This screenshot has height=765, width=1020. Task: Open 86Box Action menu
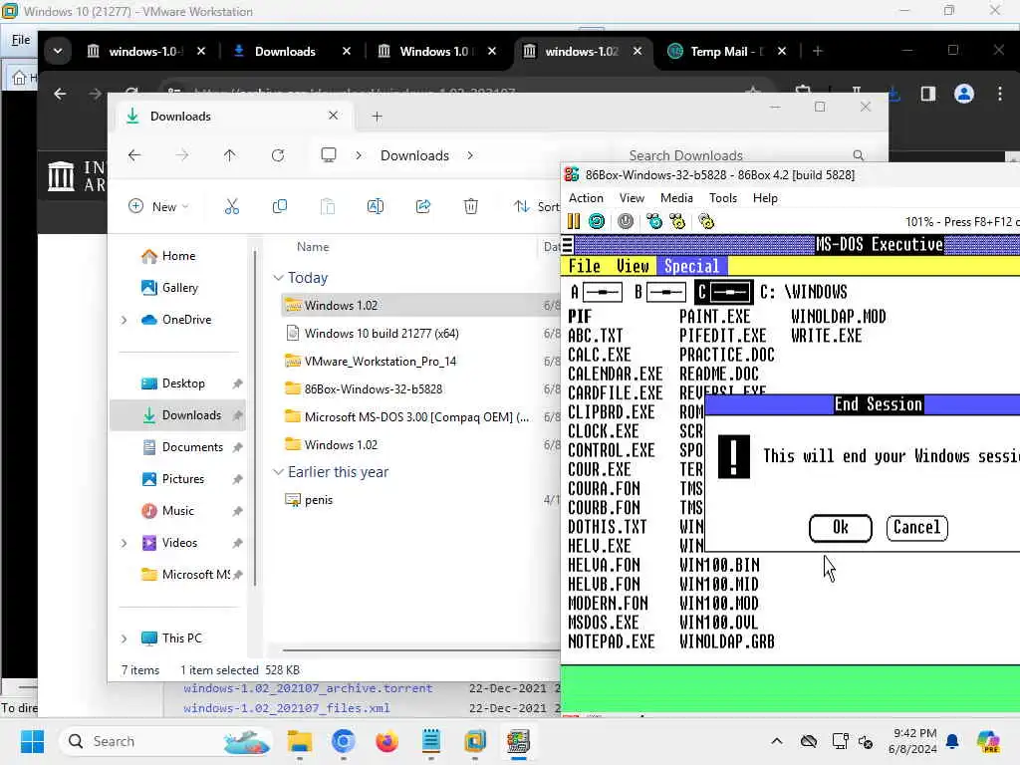pyautogui.click(x=586, y=198)
